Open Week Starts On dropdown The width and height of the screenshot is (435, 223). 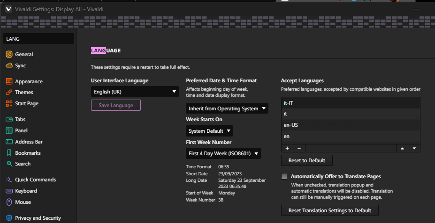(209, 131)
